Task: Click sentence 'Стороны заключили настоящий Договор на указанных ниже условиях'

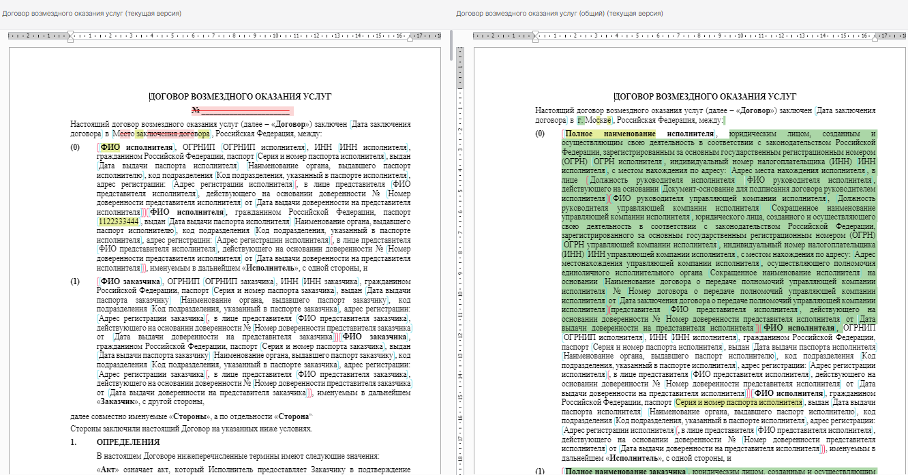Action: 192,429
